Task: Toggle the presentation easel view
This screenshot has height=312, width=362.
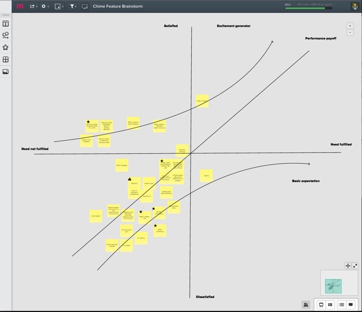Action: tap(321, 305)
